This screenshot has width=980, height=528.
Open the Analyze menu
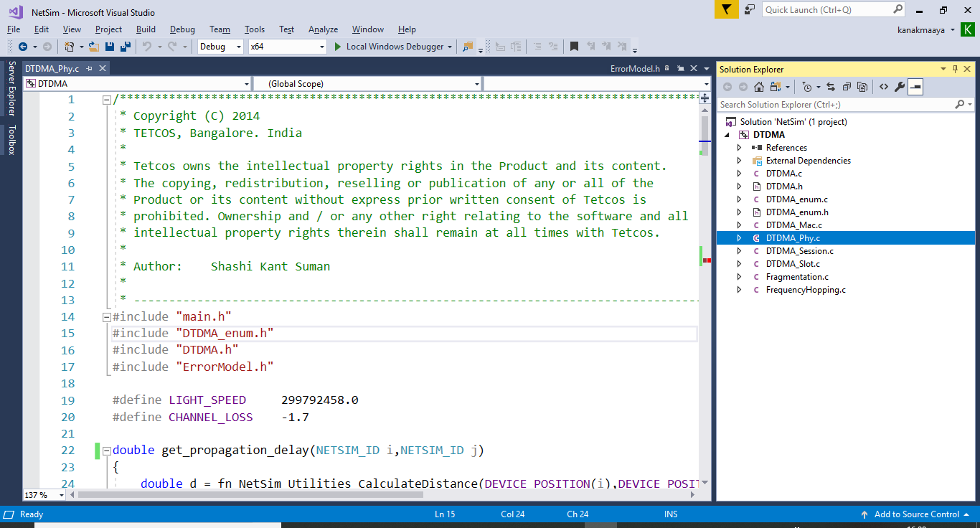coord(323,29)
